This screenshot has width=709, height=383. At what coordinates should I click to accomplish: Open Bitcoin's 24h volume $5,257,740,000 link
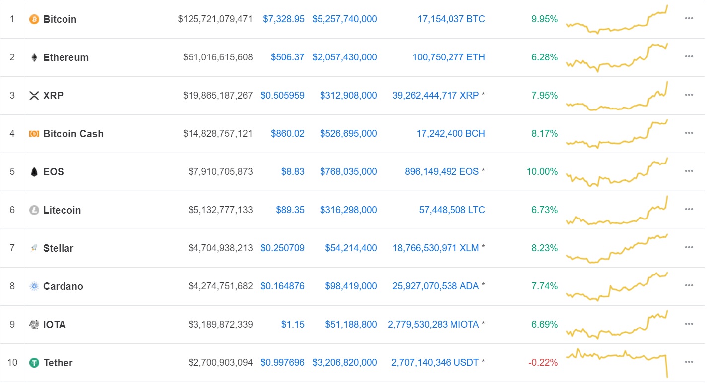pos(344,19)
